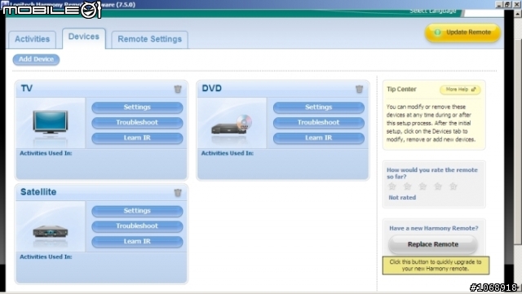Click the Replace Remote button
The image size is (522, 294).
click(x=433, y=244)
